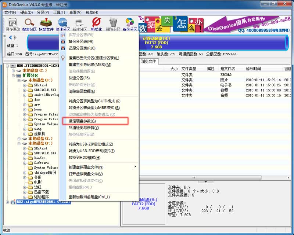The image size is (294, 235).
Task: Click the 属性 column header
Action: coord(211,69)
